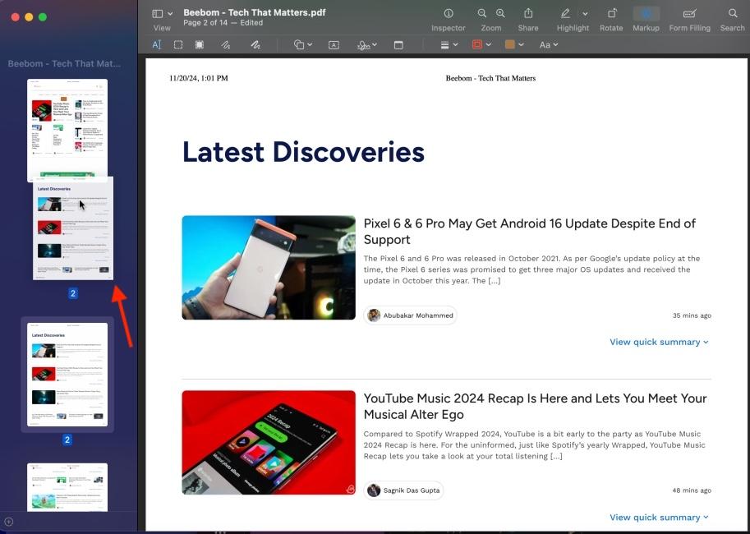Click the page number 2 badge under selected thumbnail

tap(67, 440)
